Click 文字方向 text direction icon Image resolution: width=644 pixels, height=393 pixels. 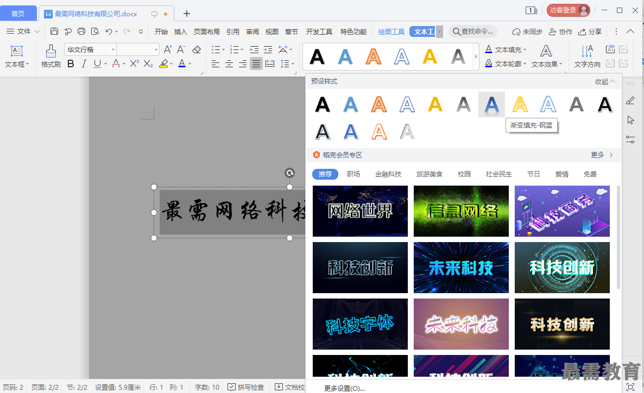coord(588,56)
